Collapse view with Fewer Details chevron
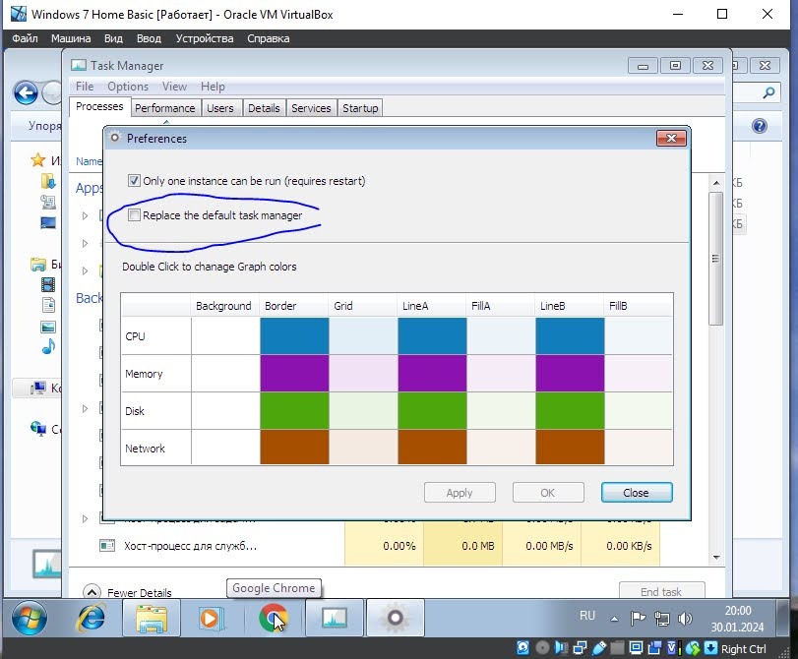Screen dimensions: 798x659 [92, 592]
